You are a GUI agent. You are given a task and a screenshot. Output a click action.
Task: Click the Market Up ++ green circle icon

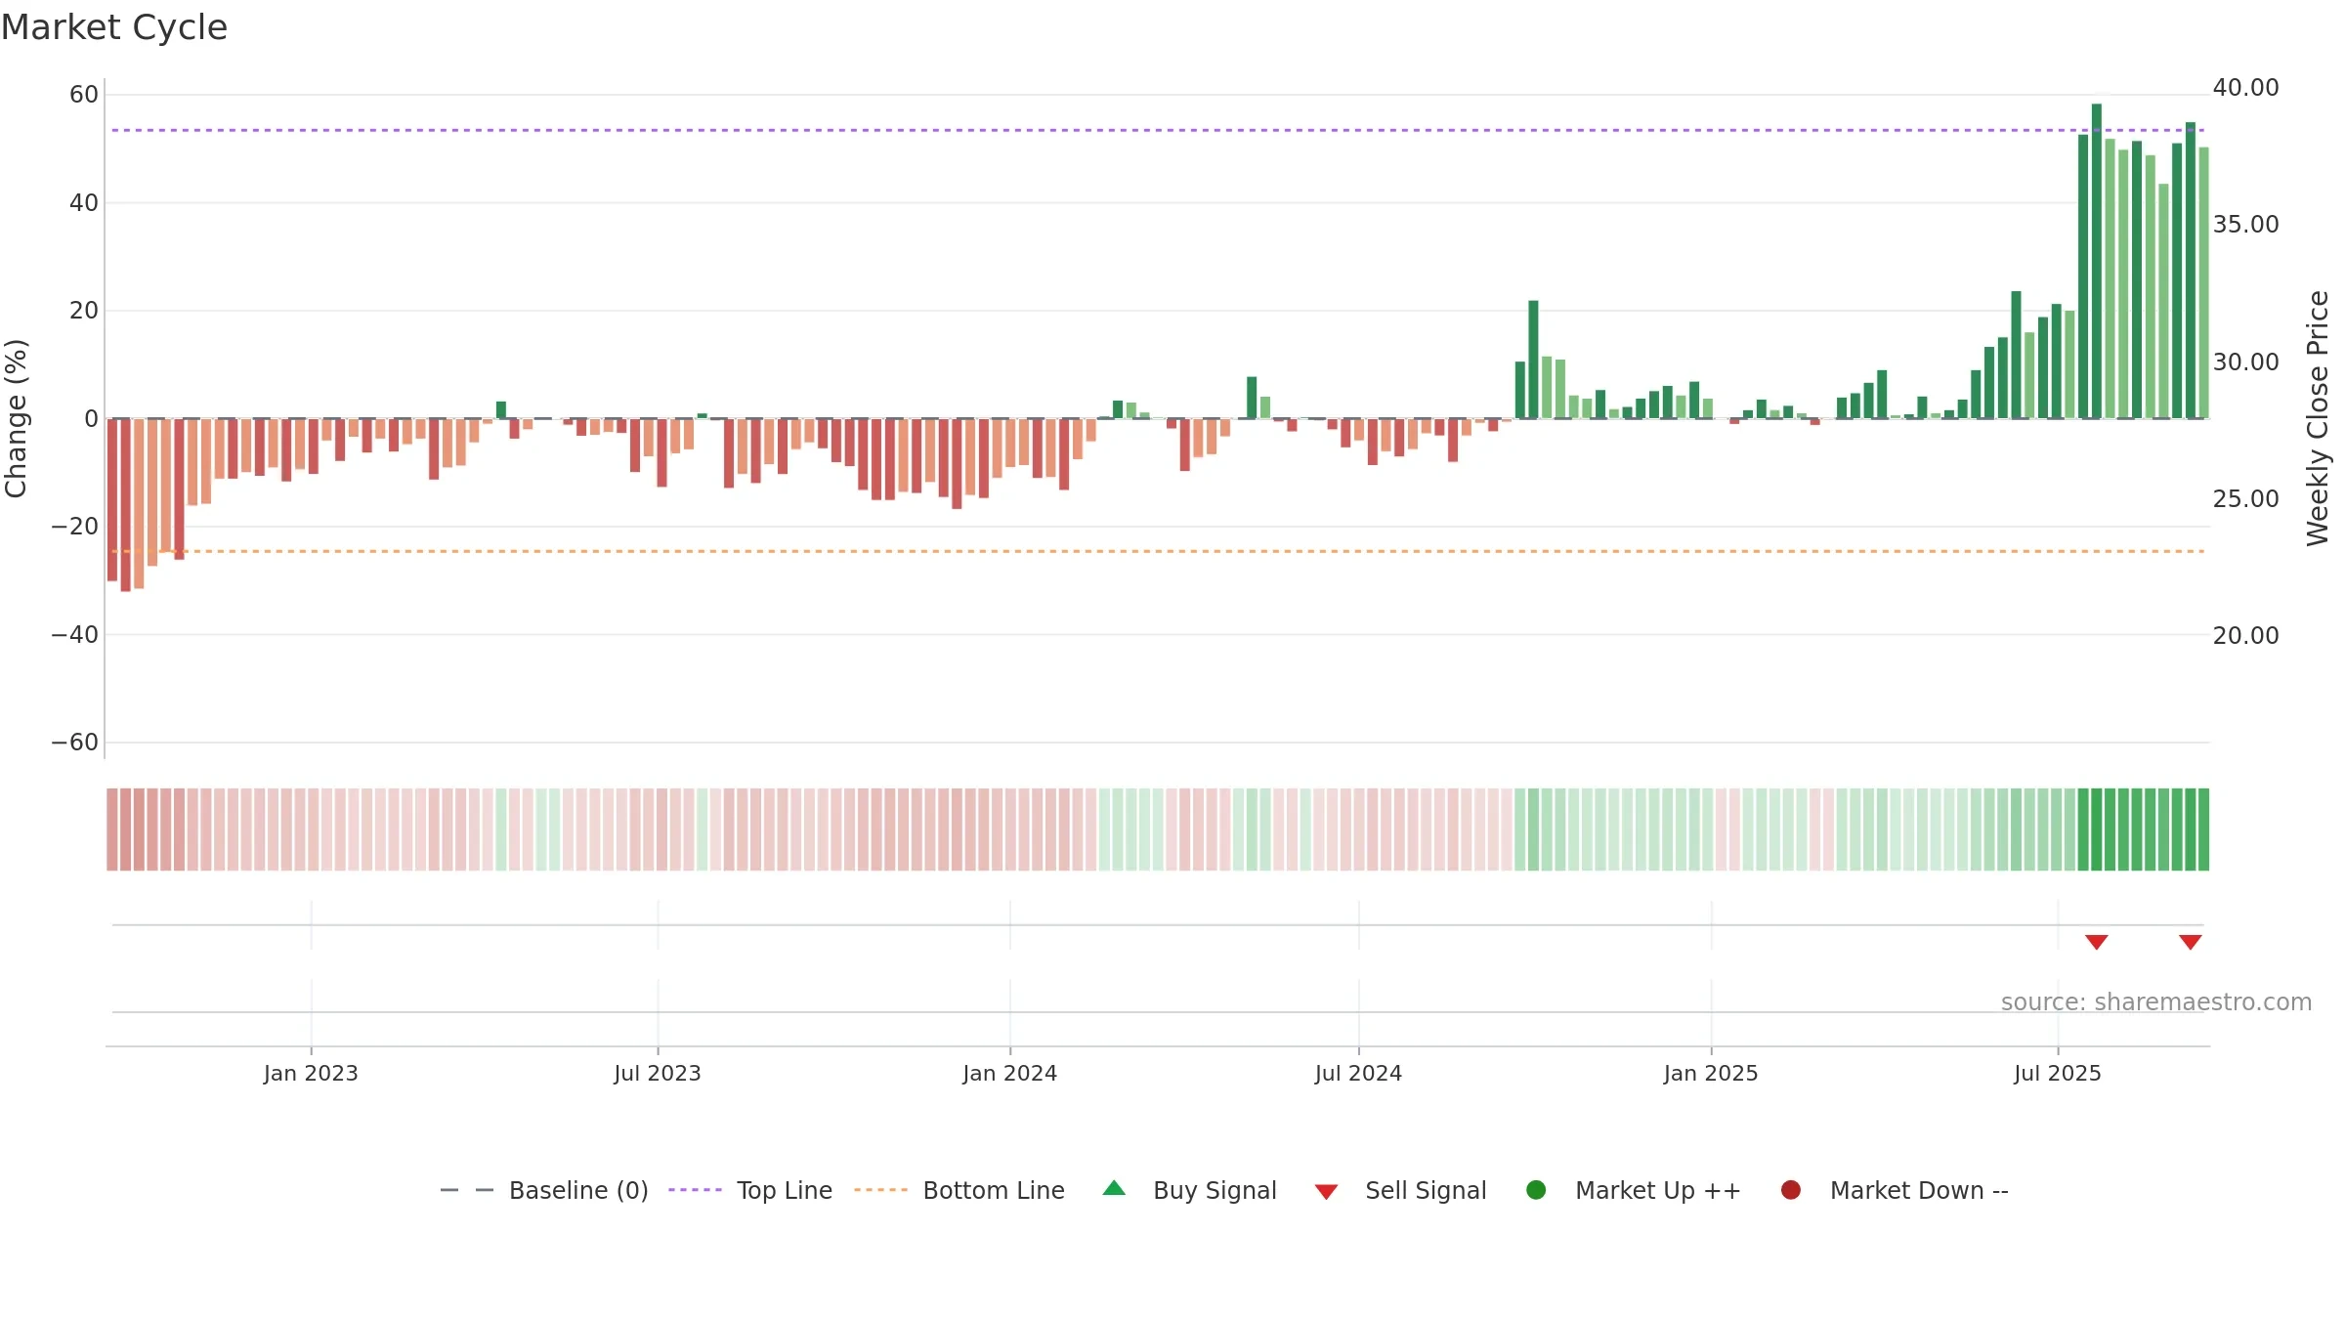click(x=1536, y=1190)
